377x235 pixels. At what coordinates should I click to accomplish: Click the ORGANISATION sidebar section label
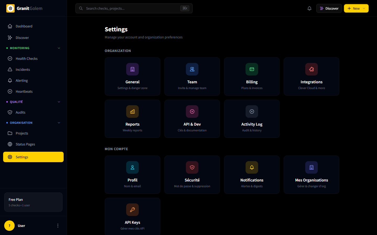[21, 123]
